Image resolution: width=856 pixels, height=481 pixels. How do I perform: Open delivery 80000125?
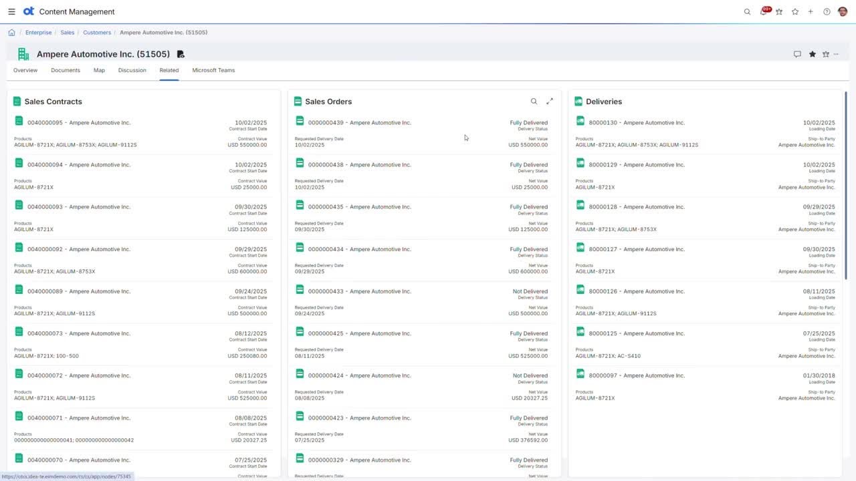pos(637,333)
